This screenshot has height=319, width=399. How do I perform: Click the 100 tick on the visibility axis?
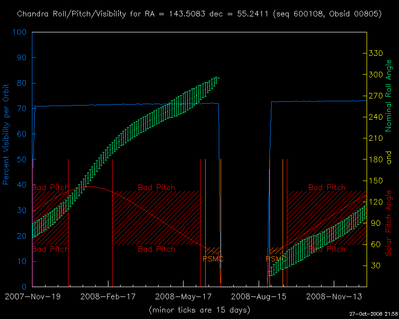(x=20, y=32)
